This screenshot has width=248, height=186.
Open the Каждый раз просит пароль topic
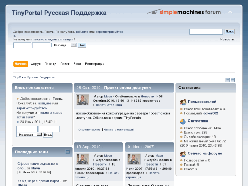click(x=40, y=181)
